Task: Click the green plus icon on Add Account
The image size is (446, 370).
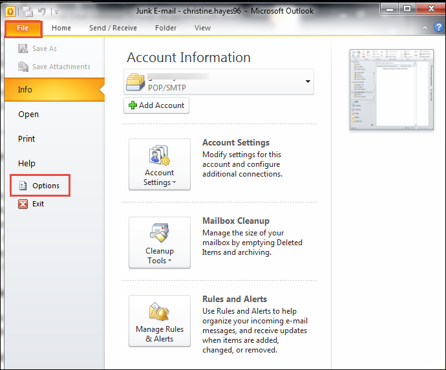Action: pos(133,105)
